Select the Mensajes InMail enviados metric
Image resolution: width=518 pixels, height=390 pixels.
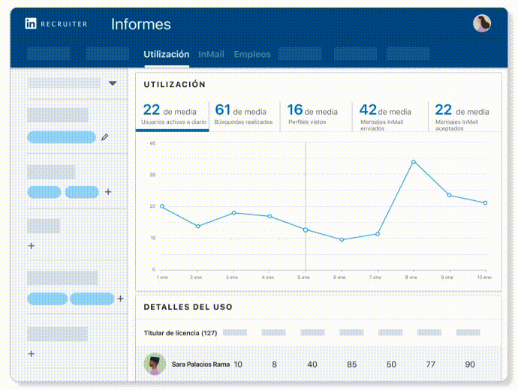click(389, 115)
